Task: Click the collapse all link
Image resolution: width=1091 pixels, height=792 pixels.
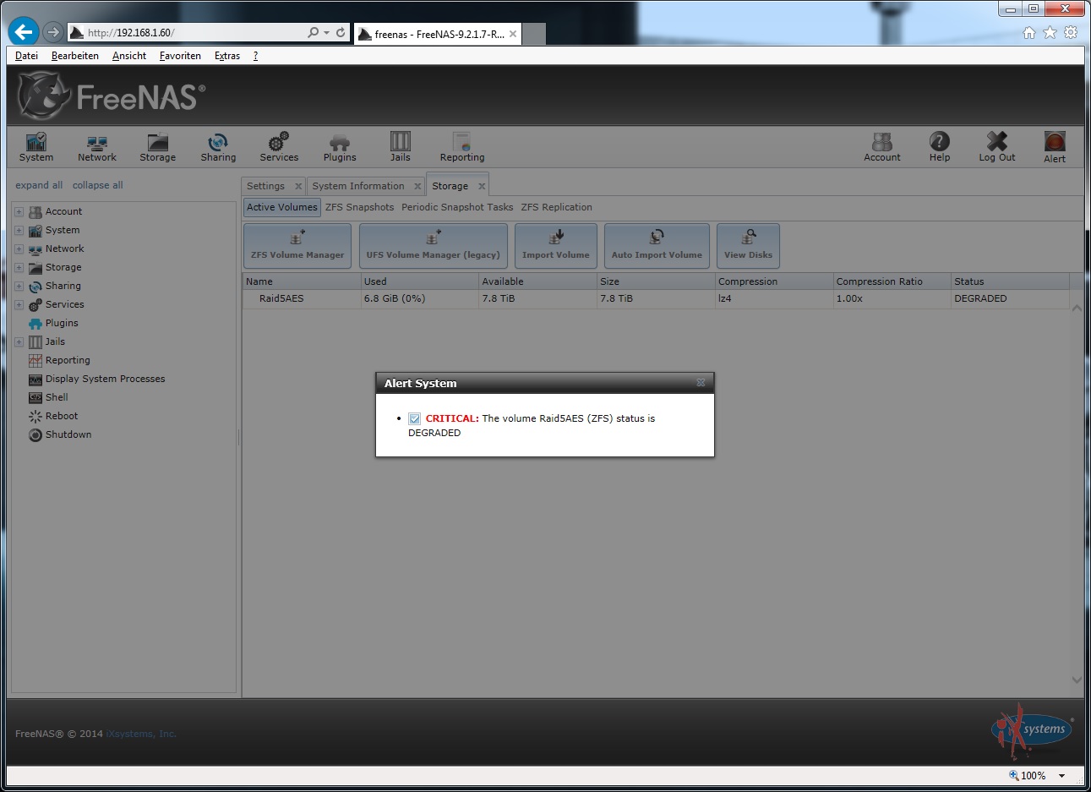Action: (97, 185)
